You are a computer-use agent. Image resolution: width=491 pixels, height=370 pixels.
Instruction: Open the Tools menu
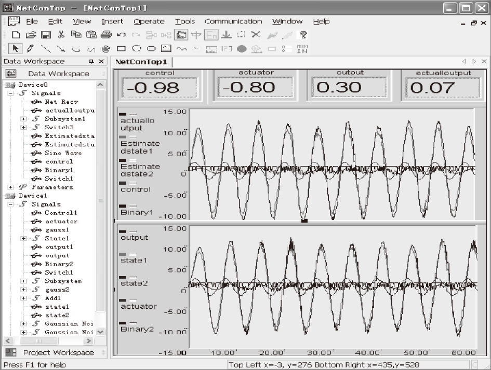pos(185,21)
